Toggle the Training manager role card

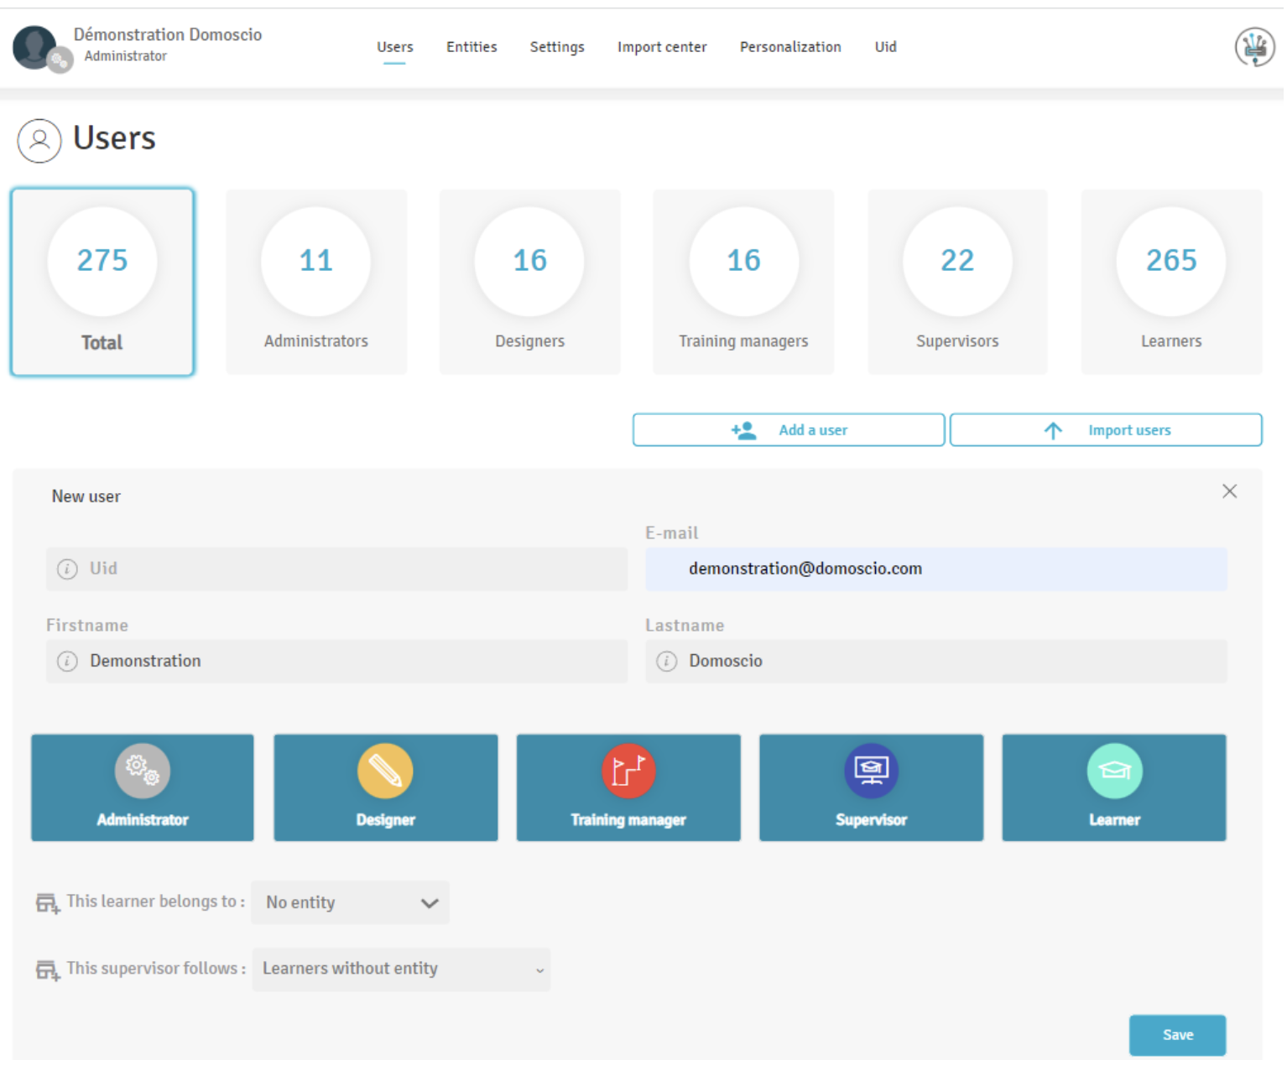click(x=630, y=790)
